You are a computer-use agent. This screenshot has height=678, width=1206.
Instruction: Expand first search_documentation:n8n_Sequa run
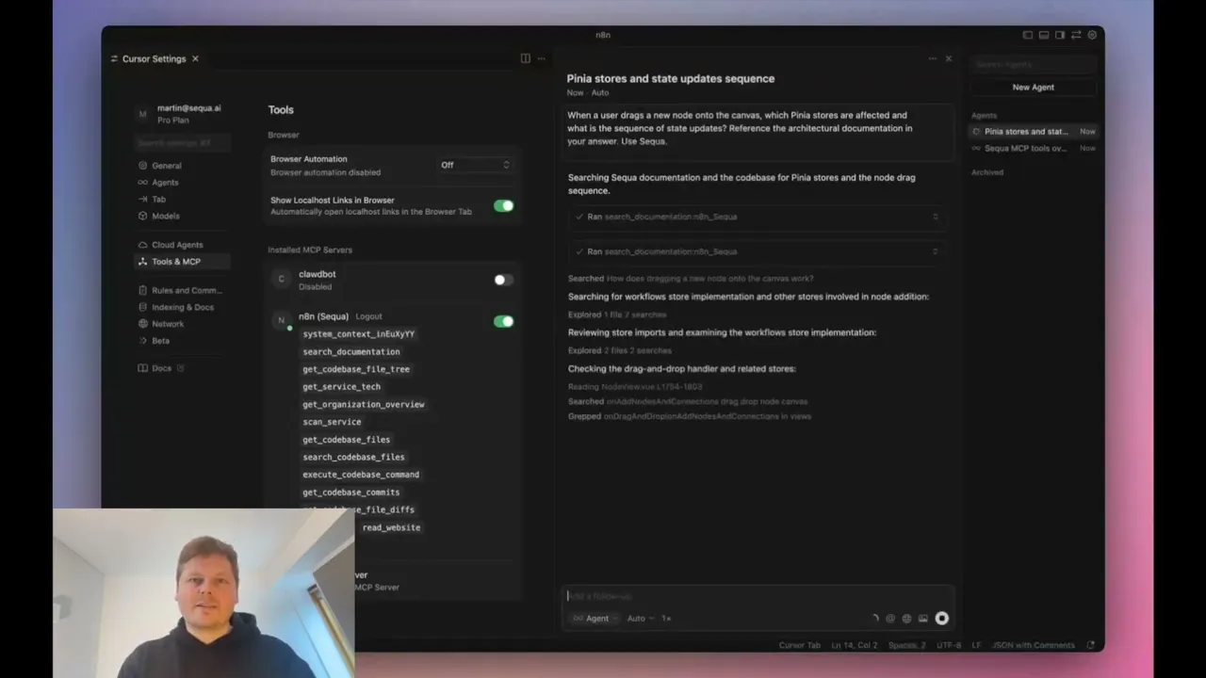coord(757,217)
